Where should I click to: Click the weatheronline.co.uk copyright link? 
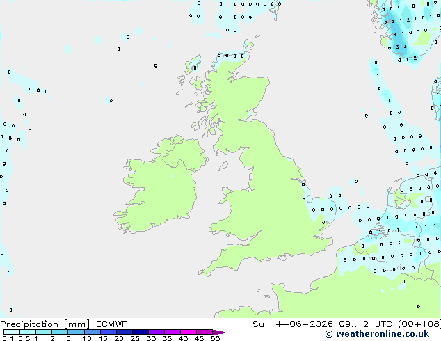click(377, 334)
